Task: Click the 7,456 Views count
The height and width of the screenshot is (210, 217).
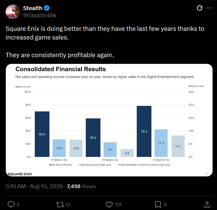Action: [81, 186]
